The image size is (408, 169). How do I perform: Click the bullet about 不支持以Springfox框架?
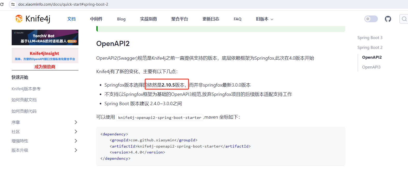pos(198,94)
